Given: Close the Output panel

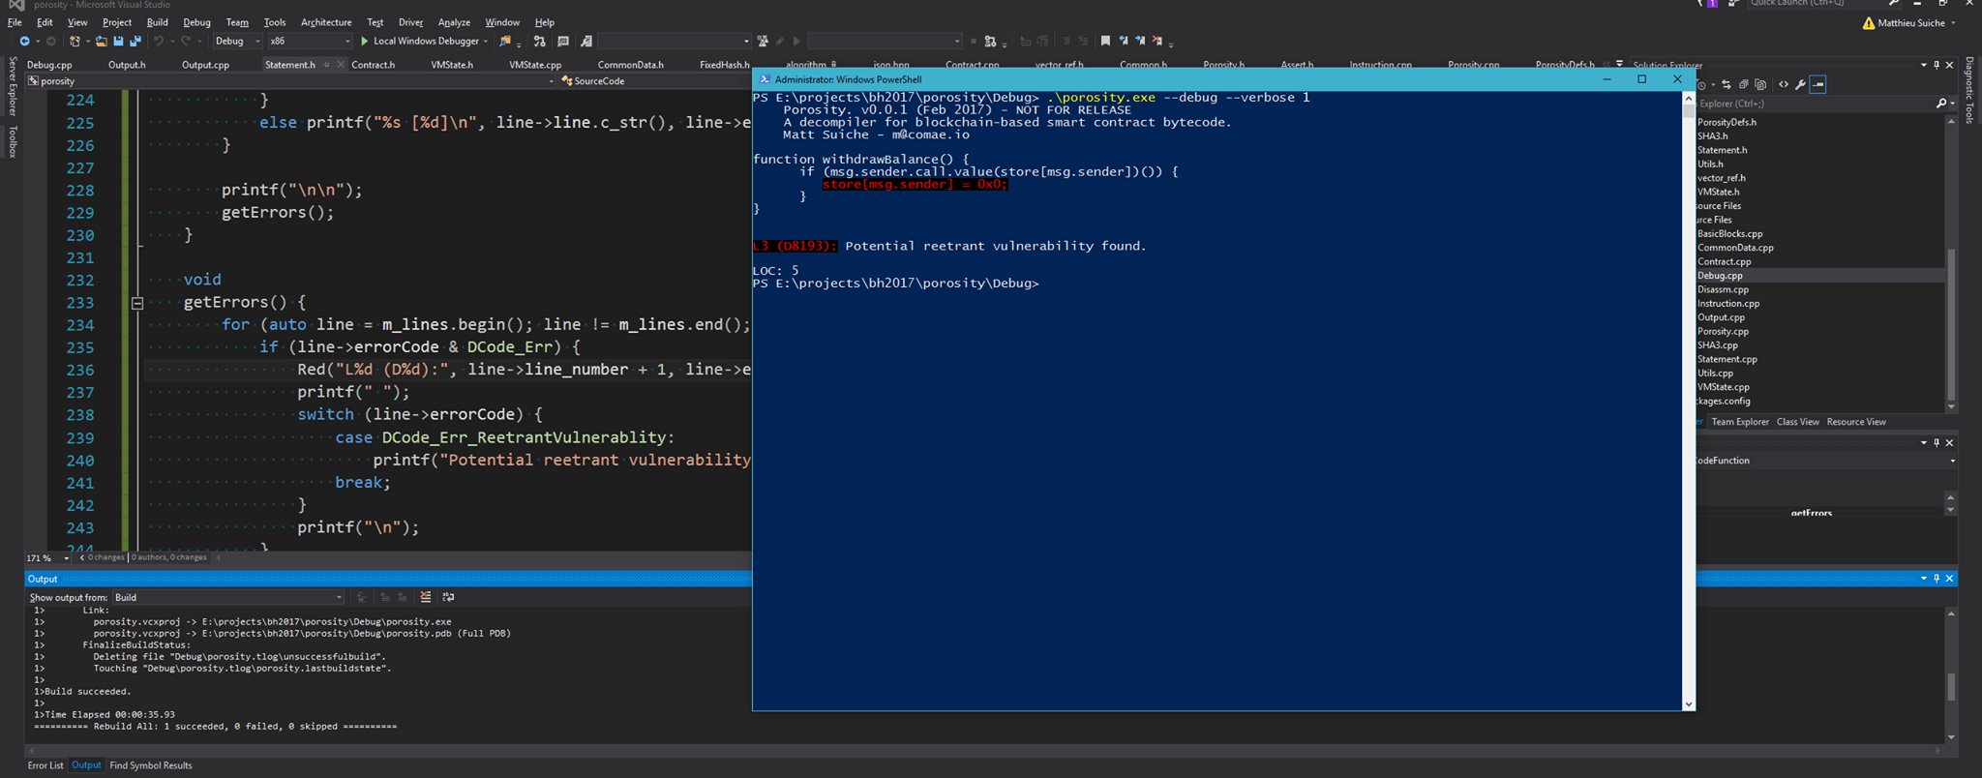Looking at the screenshot, I should (x=1949, y=578).
